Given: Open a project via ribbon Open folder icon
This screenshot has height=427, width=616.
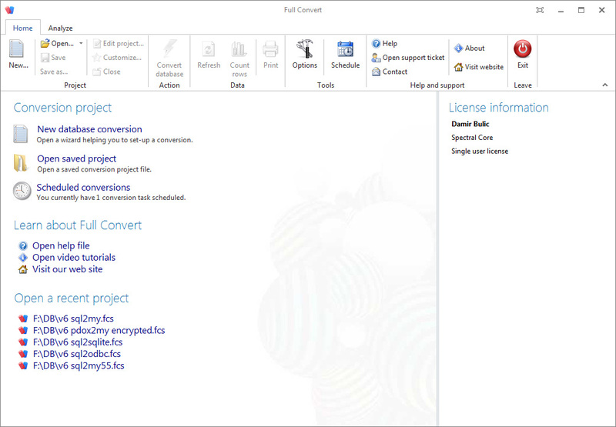Looking at the screenshot, I should 45,44.
